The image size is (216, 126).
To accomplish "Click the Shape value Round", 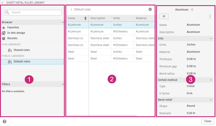I will point(191,106).
